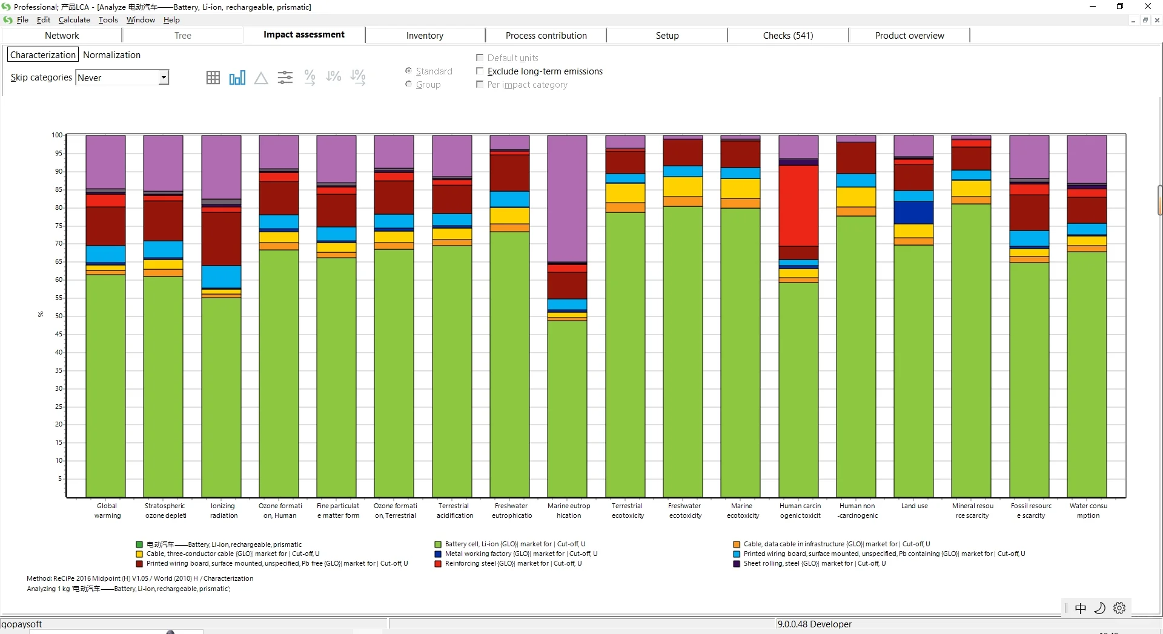Select the Group radio button
The height and width of the screenshot is (634, 1163).
point(408,84)
